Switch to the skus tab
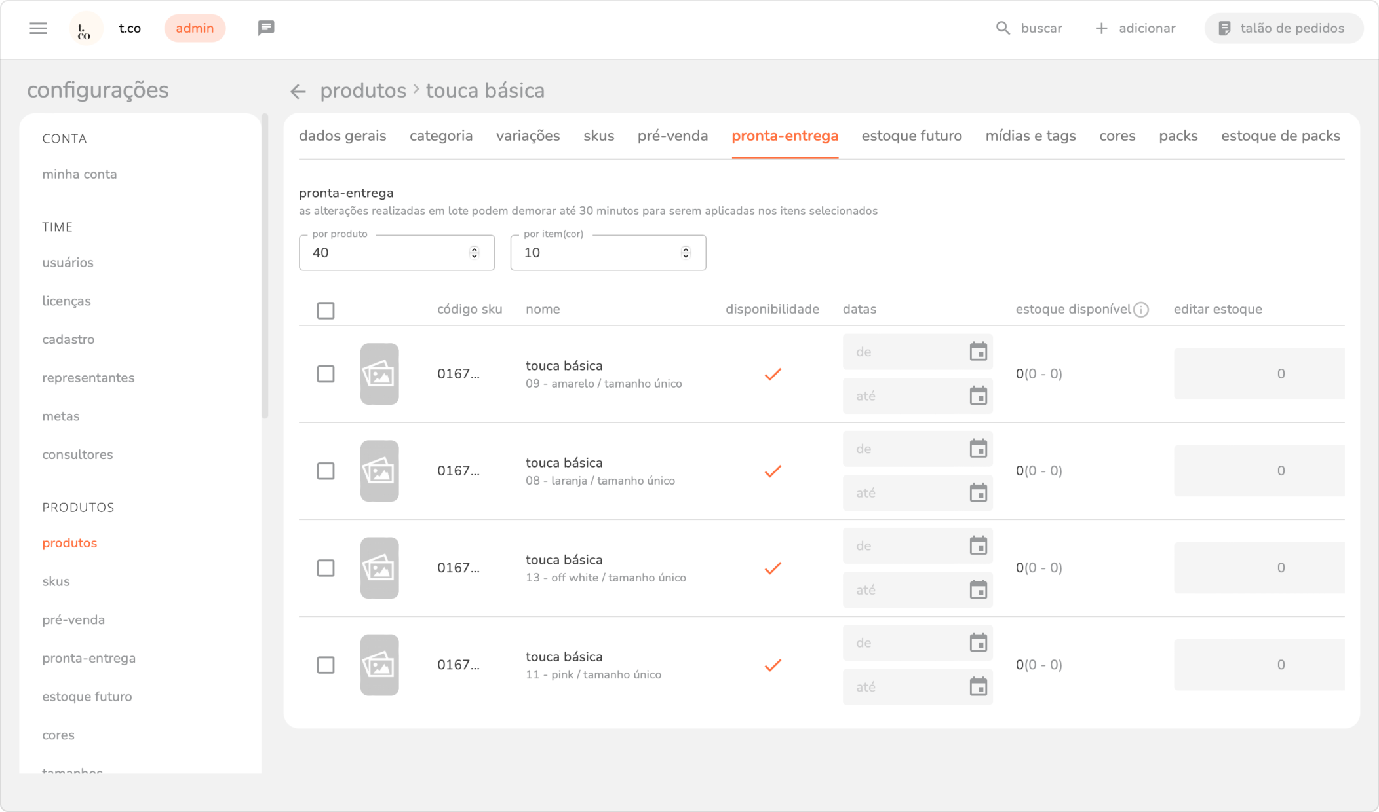The height and width of the screenshot is (812, 1379). point(598,136)
